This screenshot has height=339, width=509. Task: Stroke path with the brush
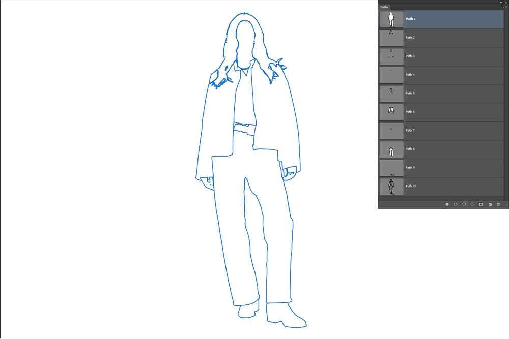click(456, 204)
